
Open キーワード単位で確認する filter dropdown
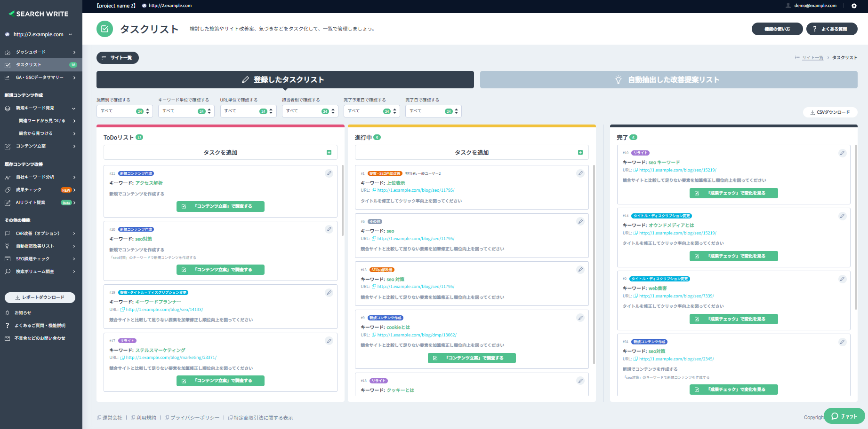tap(186, 111)
